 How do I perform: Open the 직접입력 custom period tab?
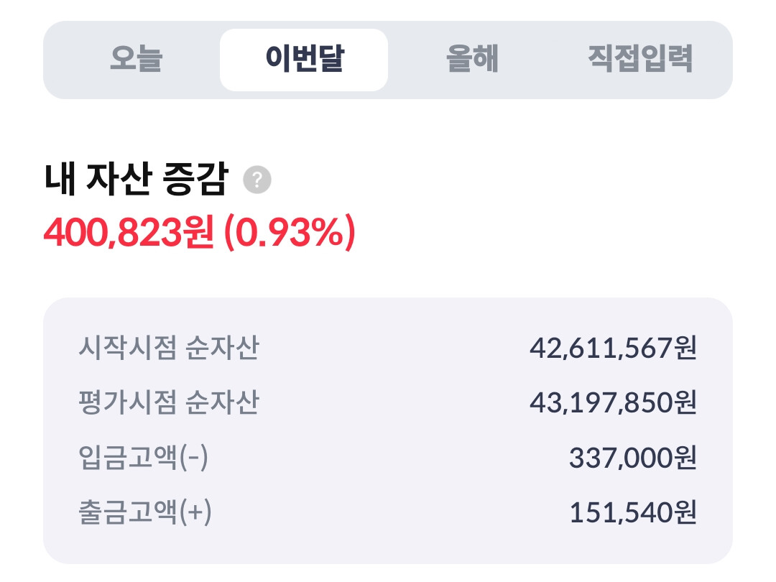click(640, 58)
